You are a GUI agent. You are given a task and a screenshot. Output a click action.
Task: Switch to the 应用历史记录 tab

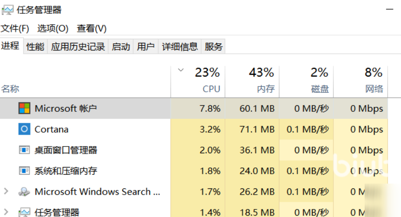pyautogui.click(x=78, y=47)
